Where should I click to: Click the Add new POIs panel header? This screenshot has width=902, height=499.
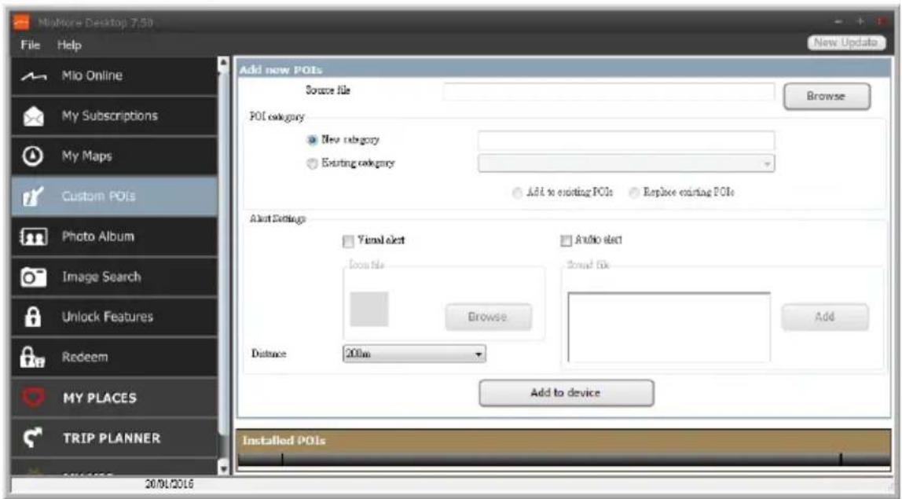(x=564, y=70)
